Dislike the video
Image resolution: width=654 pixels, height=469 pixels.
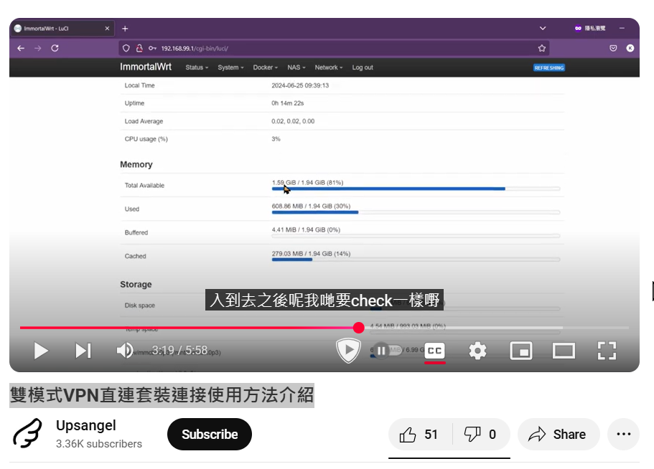click(x=480, y=435)
